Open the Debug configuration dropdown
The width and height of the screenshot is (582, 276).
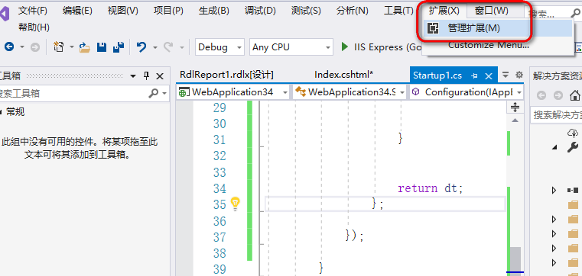click(x=219, y=47)
